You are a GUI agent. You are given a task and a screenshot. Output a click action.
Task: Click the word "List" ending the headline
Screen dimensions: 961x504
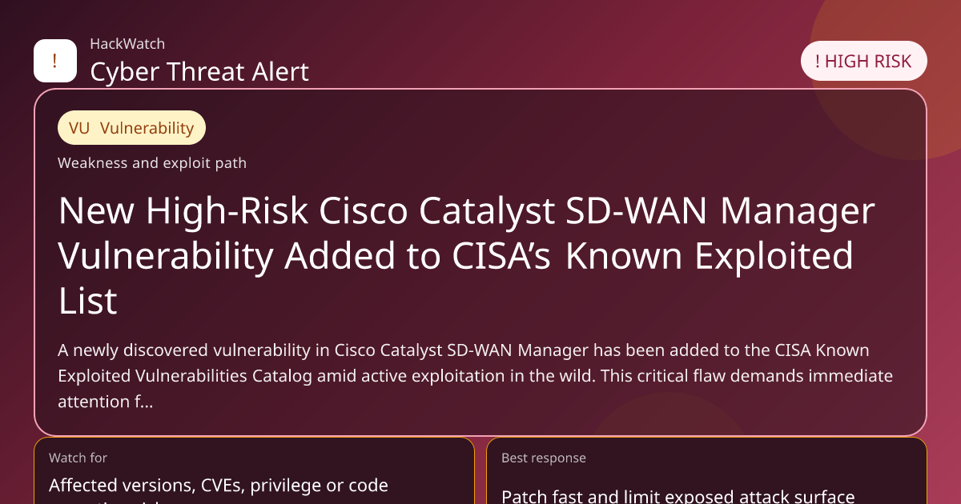[x=88, y=301]
